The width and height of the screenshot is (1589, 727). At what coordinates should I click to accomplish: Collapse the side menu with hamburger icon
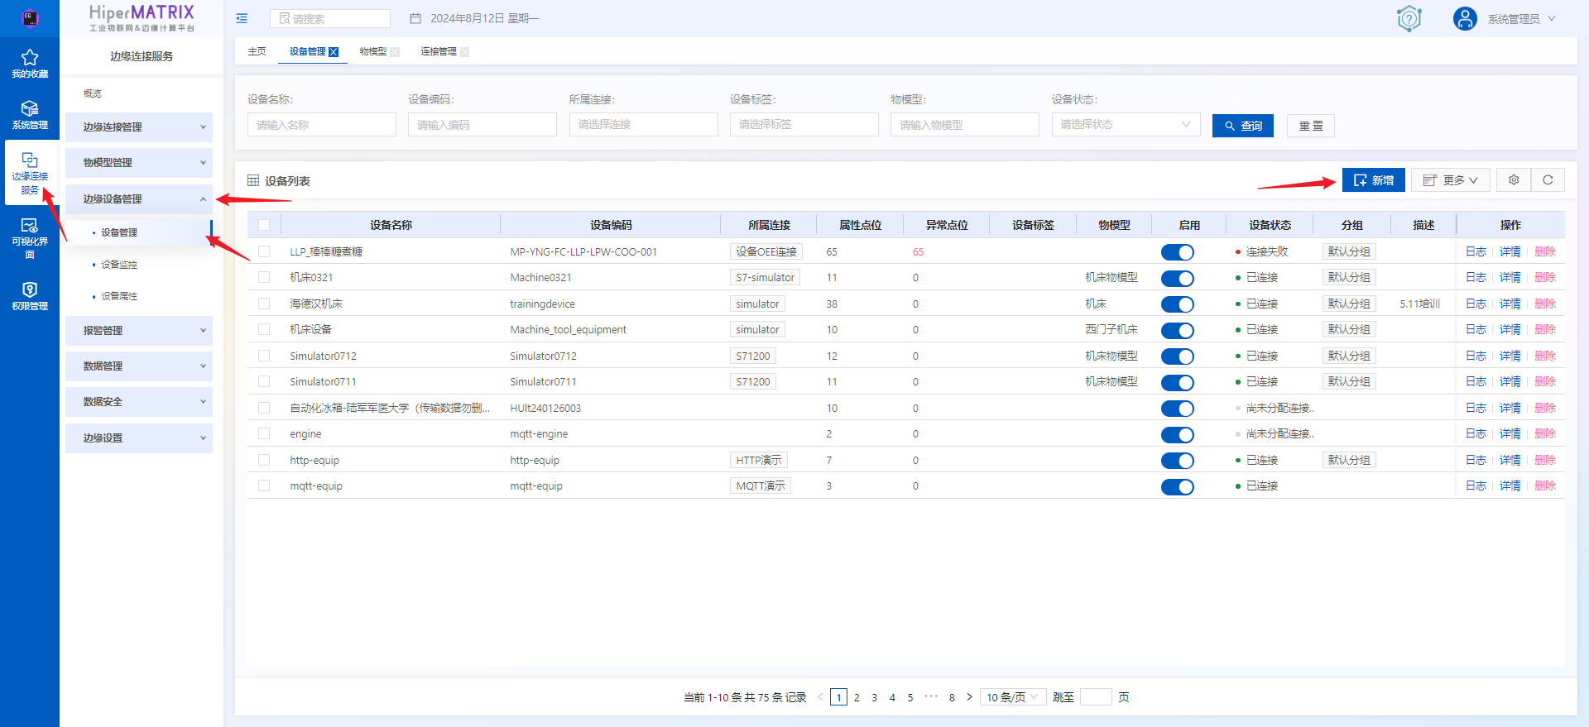click(x=242, y=18)
